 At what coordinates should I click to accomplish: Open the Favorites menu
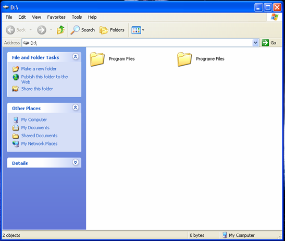[56, 17]
